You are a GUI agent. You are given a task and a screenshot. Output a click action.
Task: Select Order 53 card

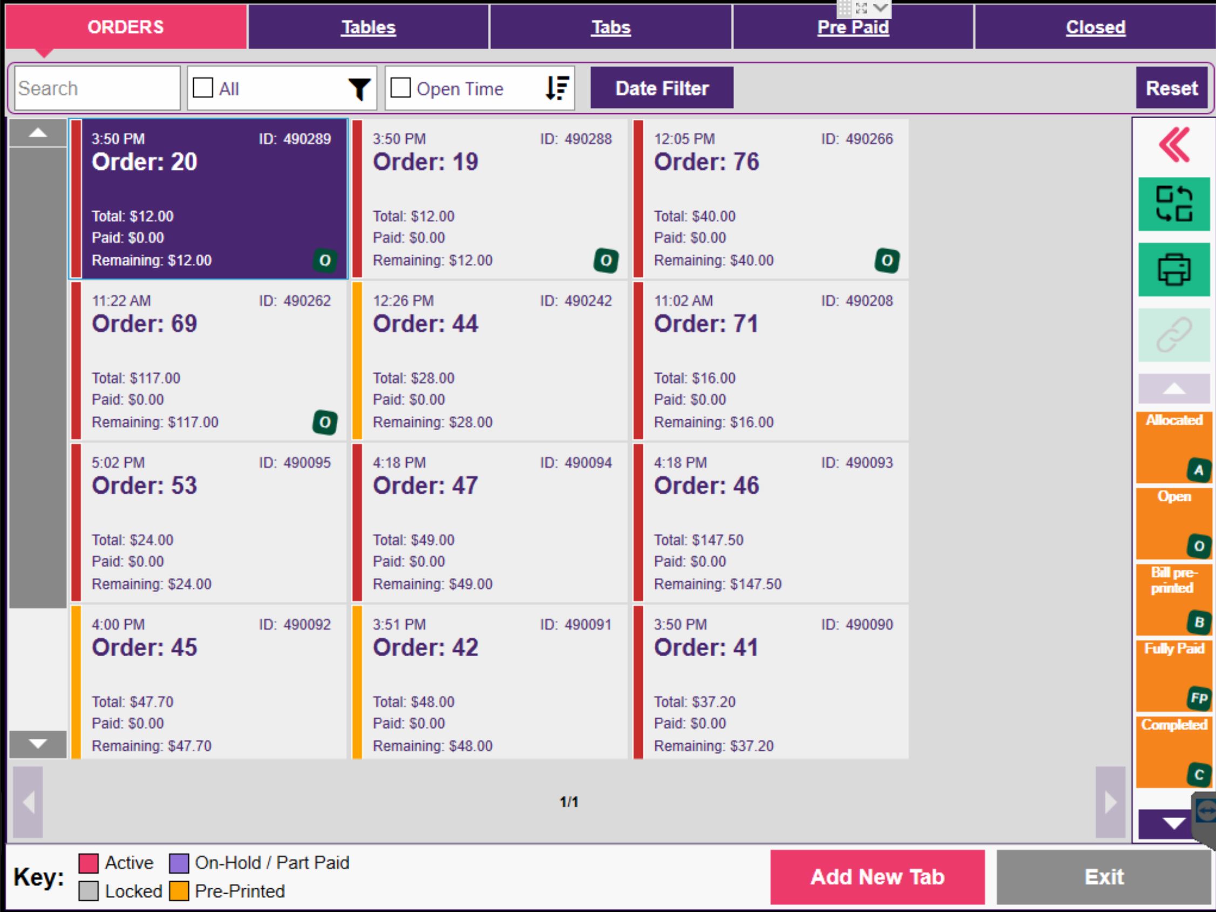pyautogui.click(x=209, y=523)
